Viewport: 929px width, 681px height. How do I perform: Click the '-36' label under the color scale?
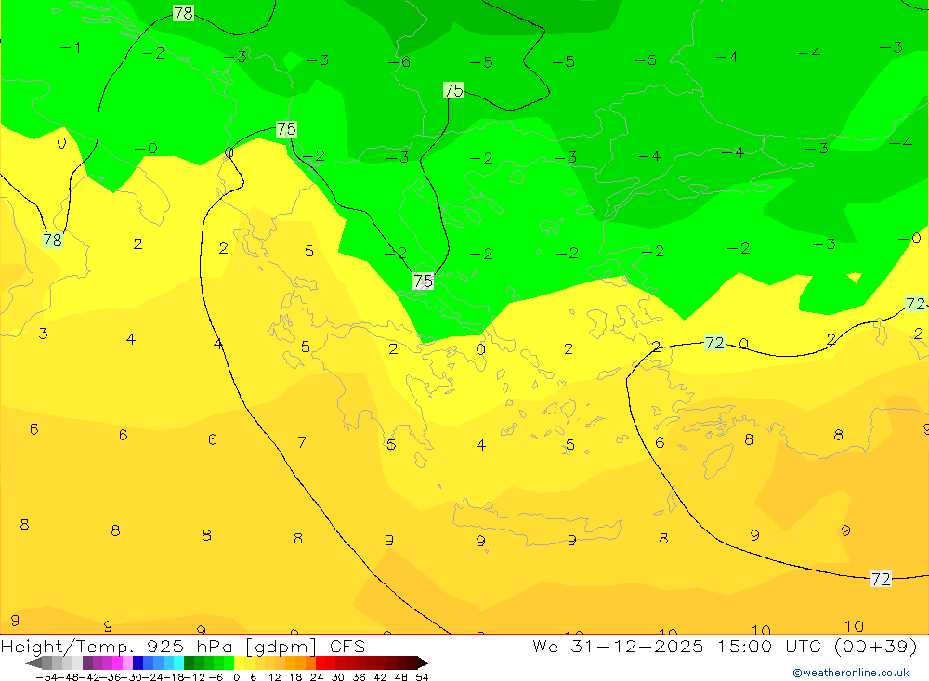(111, 677)
